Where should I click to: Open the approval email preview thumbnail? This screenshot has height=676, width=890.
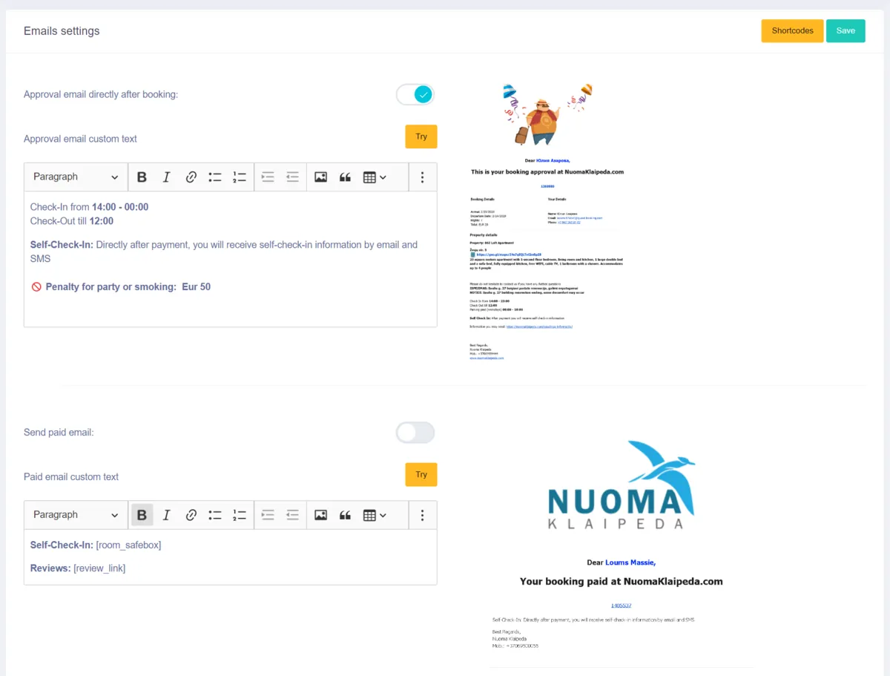point(547,221)
